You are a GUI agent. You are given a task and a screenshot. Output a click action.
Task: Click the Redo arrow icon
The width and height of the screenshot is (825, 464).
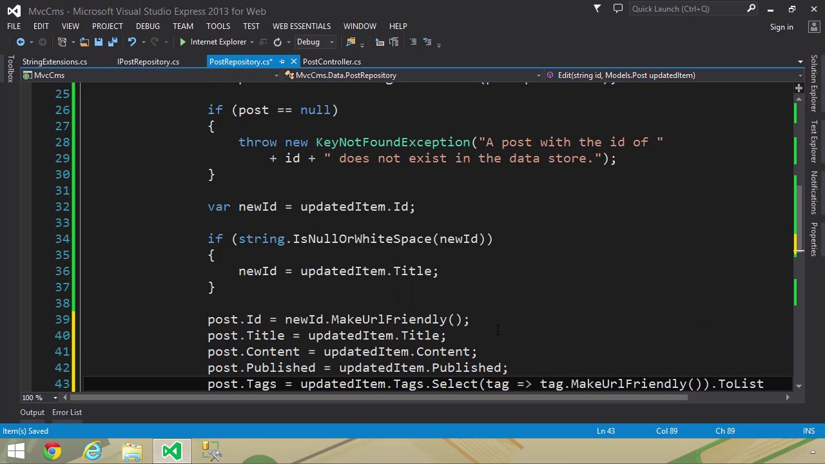click(155, 42)
